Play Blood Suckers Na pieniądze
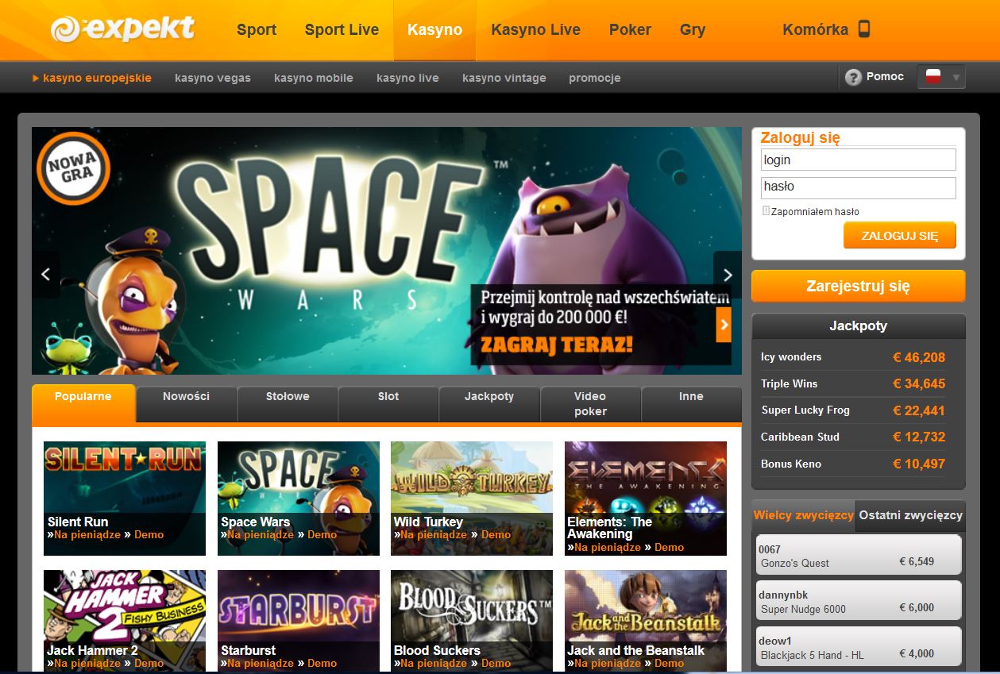 (x=434, y=664)
